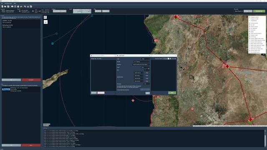This screenshot has width=267, height=150.
Task: Toggle the Front lines layer checkbox
Action: (x=249, y=37)
